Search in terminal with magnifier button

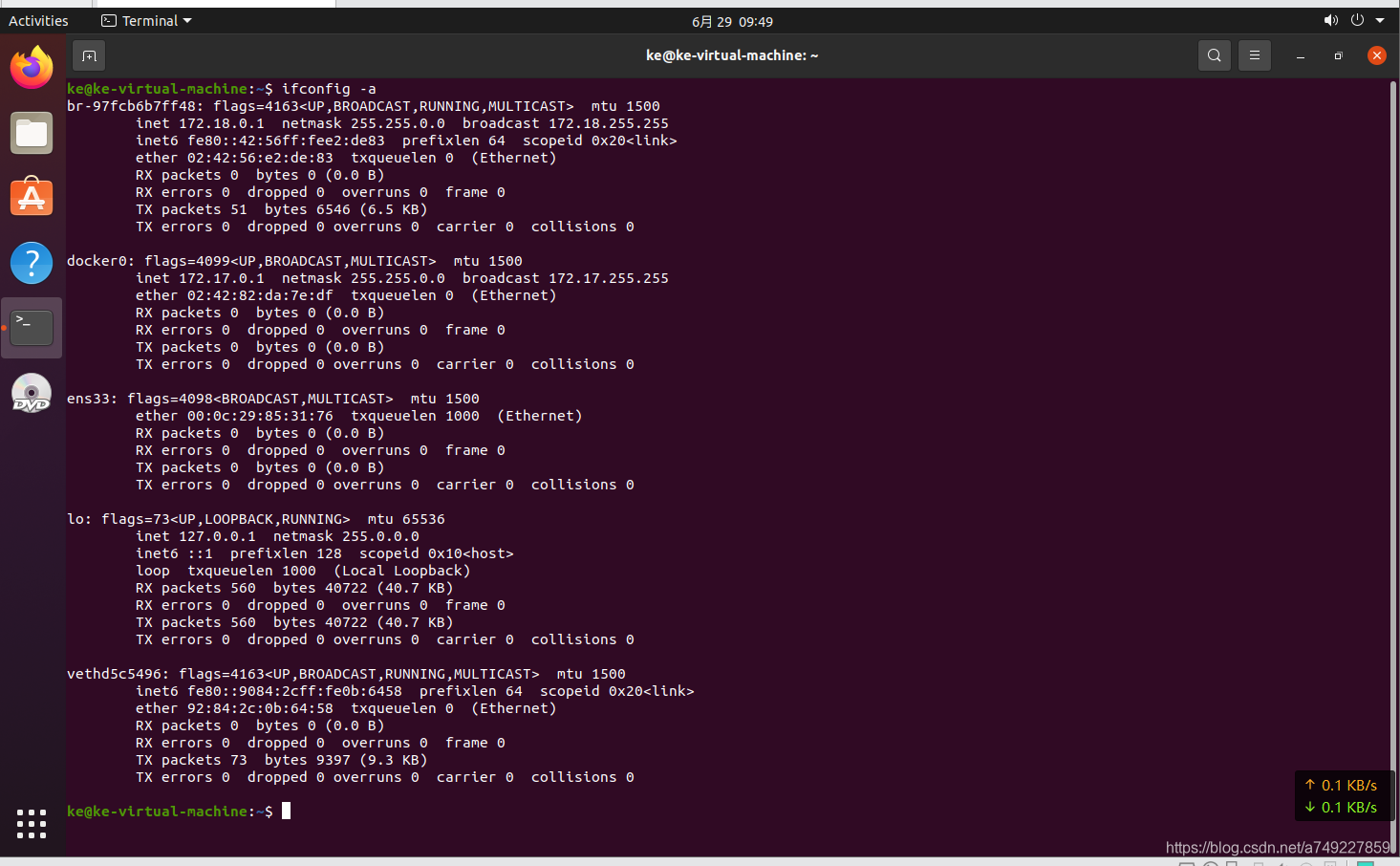click(1214, 55)
